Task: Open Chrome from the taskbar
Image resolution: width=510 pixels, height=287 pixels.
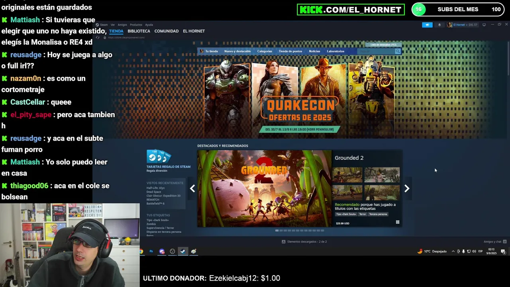Action: point(141,252)
